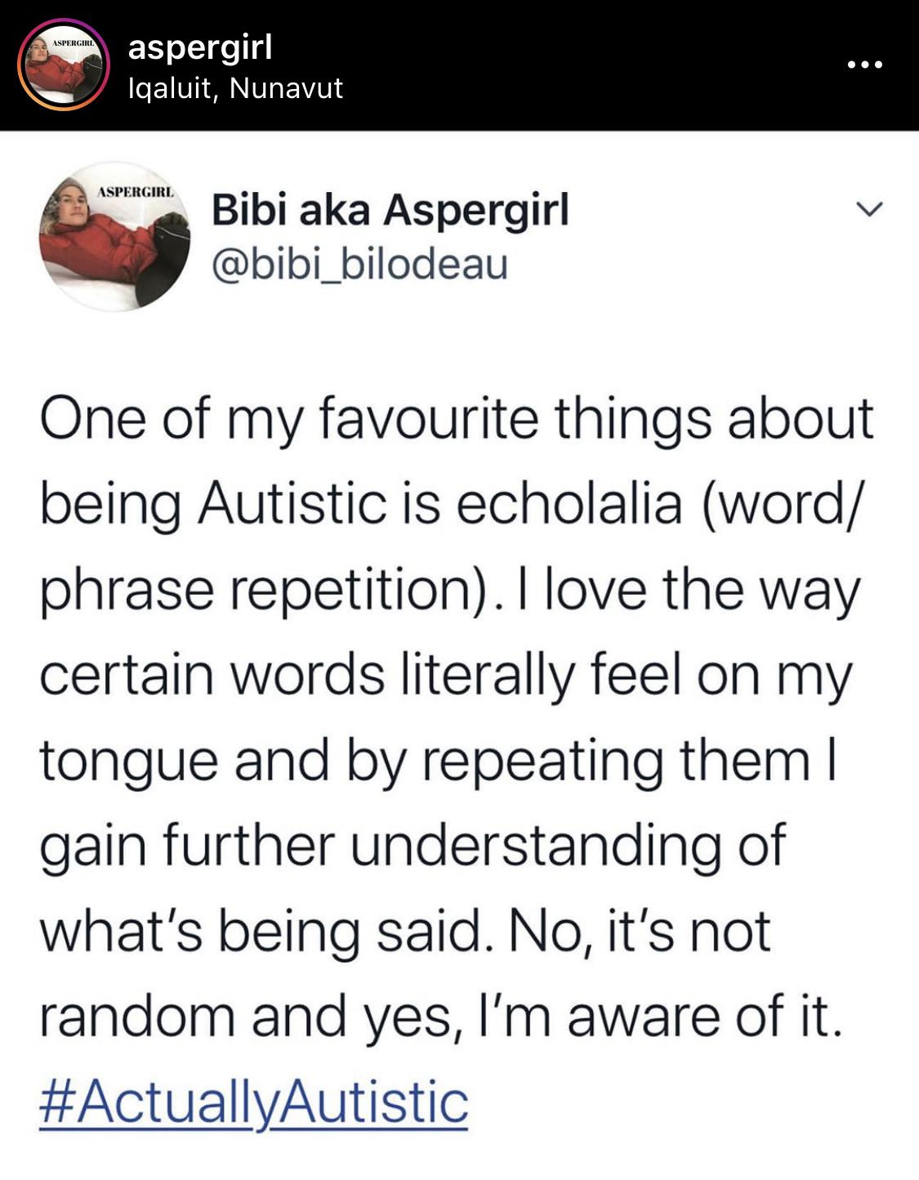The height and width of the screenshot is (1180, 919).
Task: Click the Bibi aka Aspergirl display name
Action: pos(390,211)
